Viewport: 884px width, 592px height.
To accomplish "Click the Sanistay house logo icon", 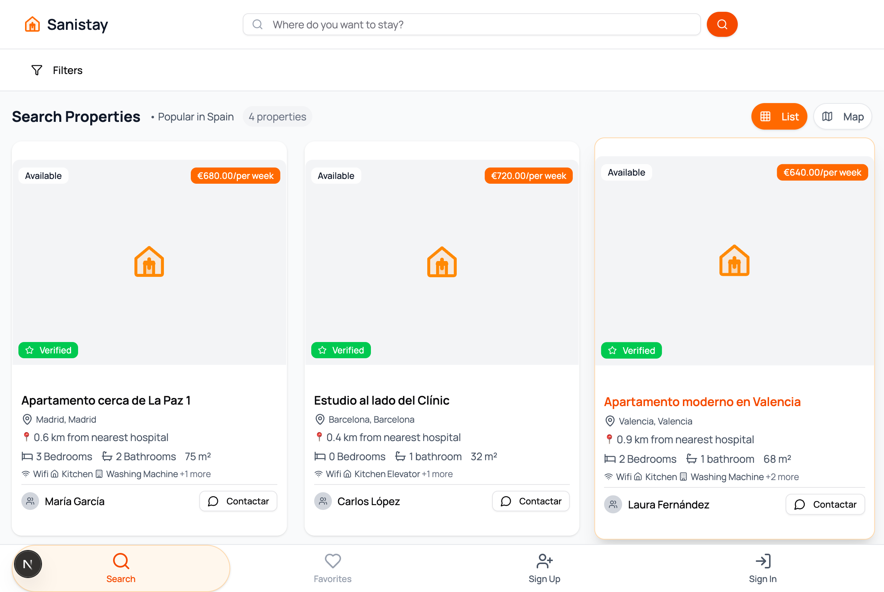I will tap(32, 25).
